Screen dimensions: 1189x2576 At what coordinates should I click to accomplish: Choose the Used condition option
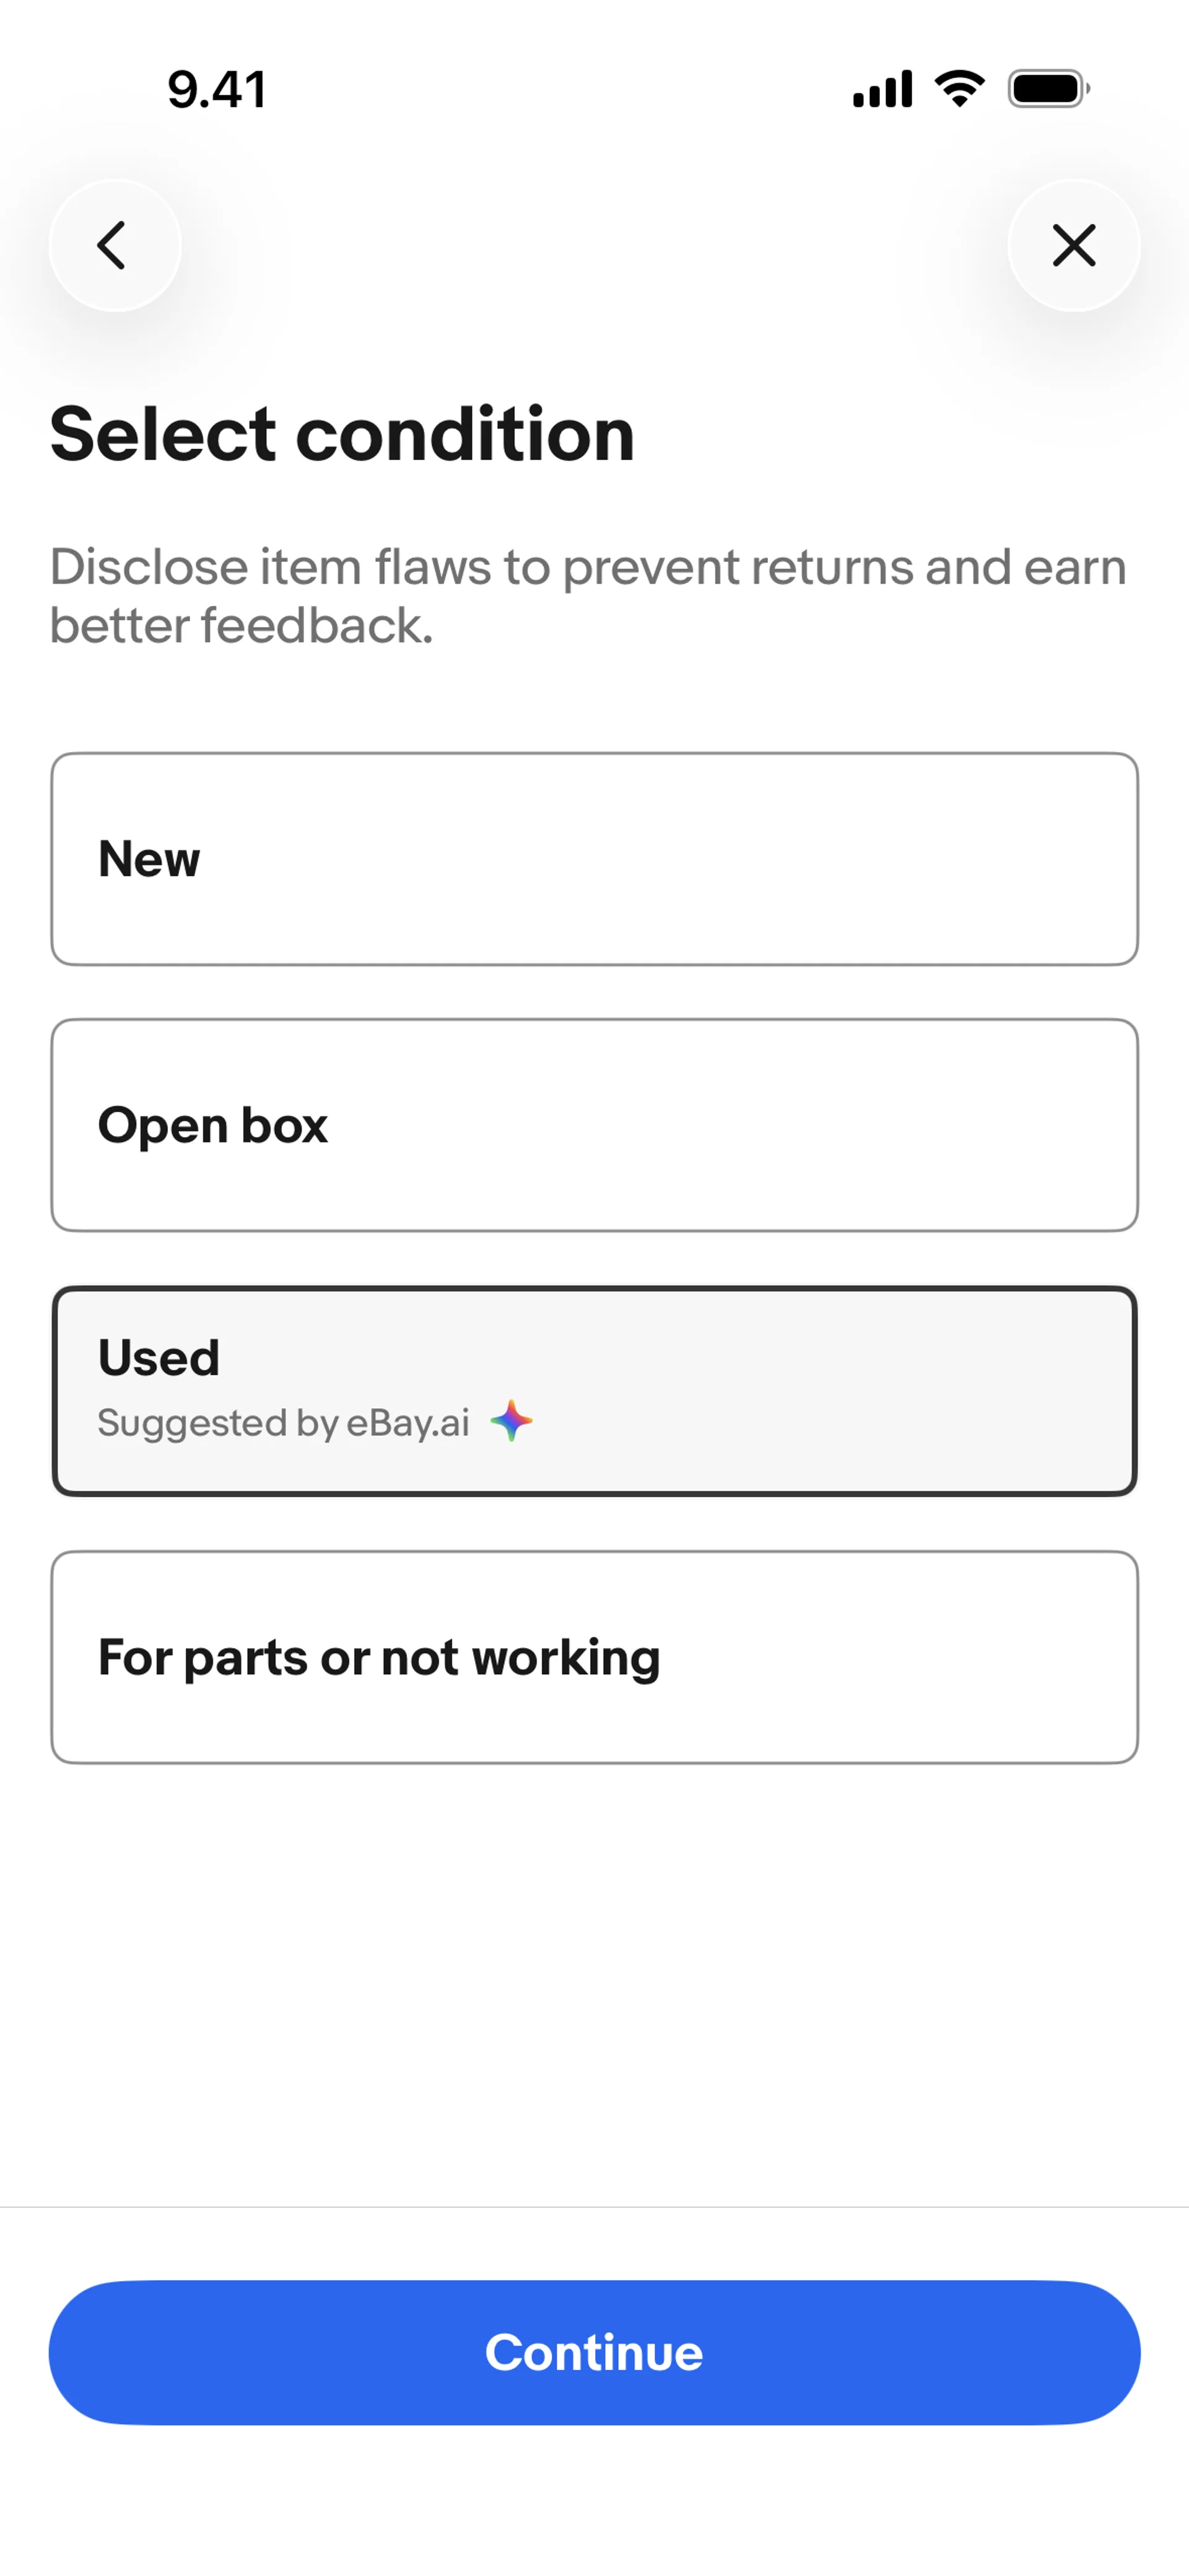594,1391
